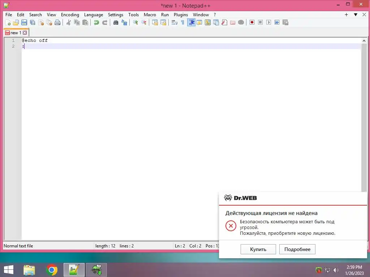Paste clipboard via toolbar icon

tap(85, 22)
